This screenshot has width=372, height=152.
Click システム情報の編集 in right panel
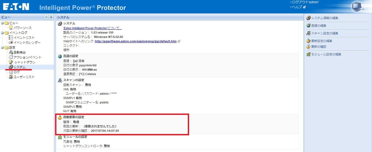click(x=325, y=18)
